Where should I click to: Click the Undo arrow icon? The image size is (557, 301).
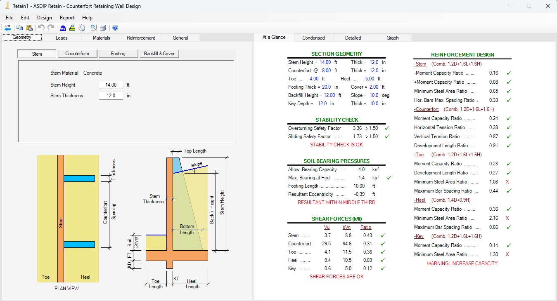tap(41, 28)
